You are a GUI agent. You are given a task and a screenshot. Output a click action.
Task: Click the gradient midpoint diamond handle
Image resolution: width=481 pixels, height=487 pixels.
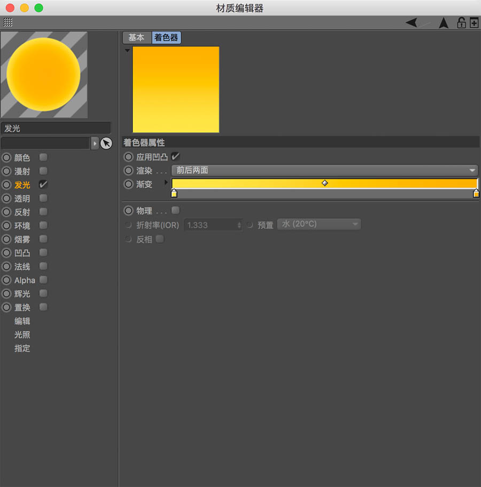click(x=324, y=183)
